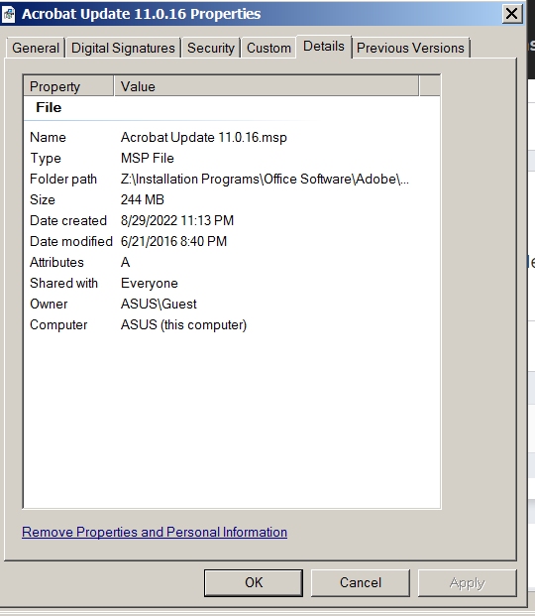Click the 244 MB size value
Viewport: 535px width, 616px height.
pyautogui.click(x=142, y=200)
